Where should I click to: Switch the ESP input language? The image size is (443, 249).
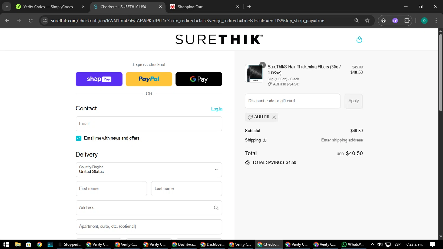click(398, 244)
